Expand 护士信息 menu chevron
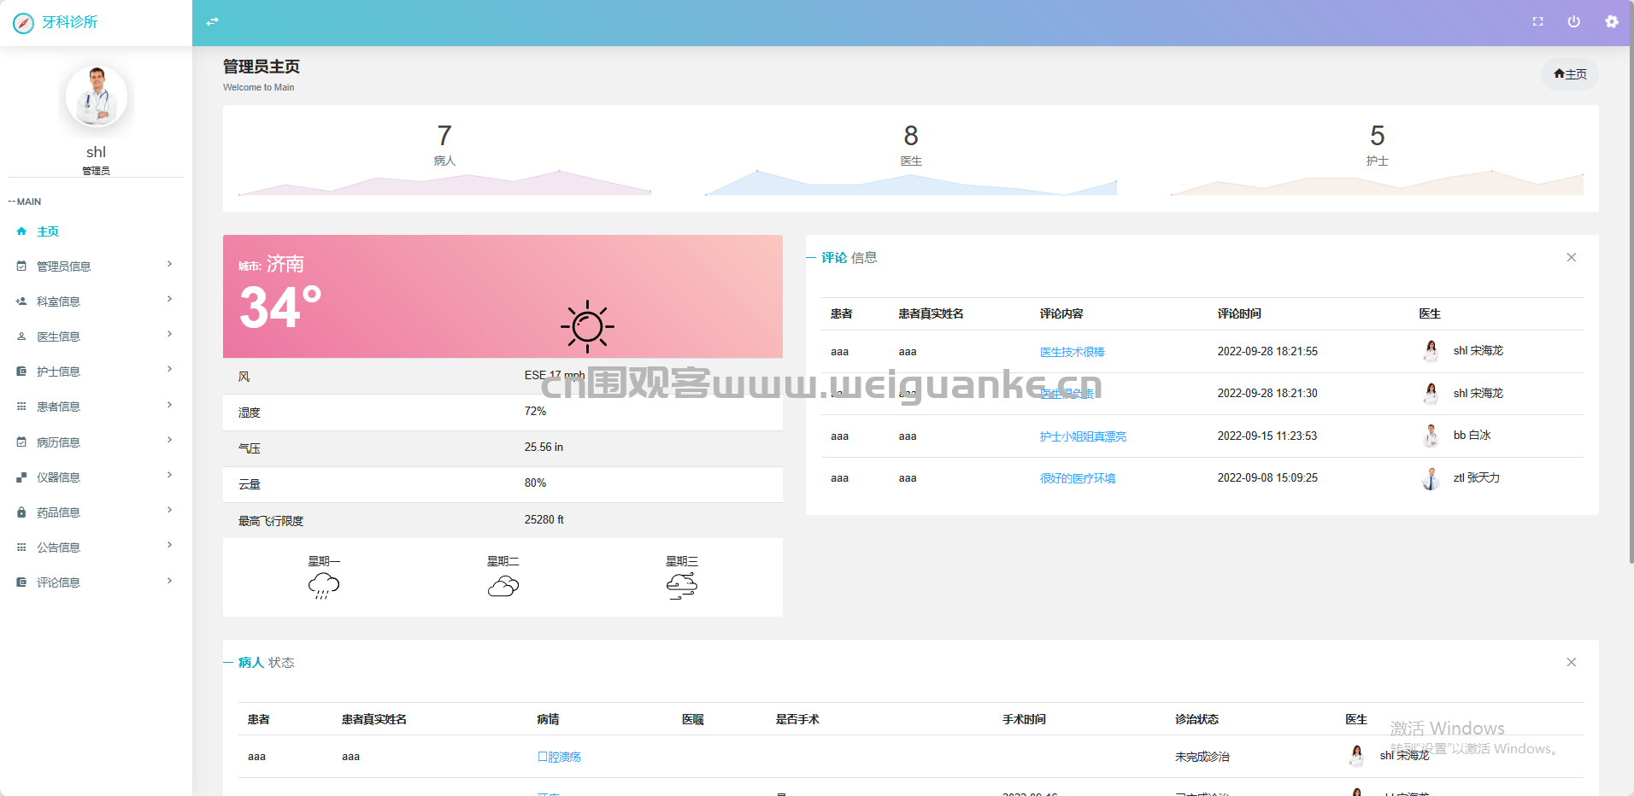Viewport: 1634px width, 796px height. [169, 369]
